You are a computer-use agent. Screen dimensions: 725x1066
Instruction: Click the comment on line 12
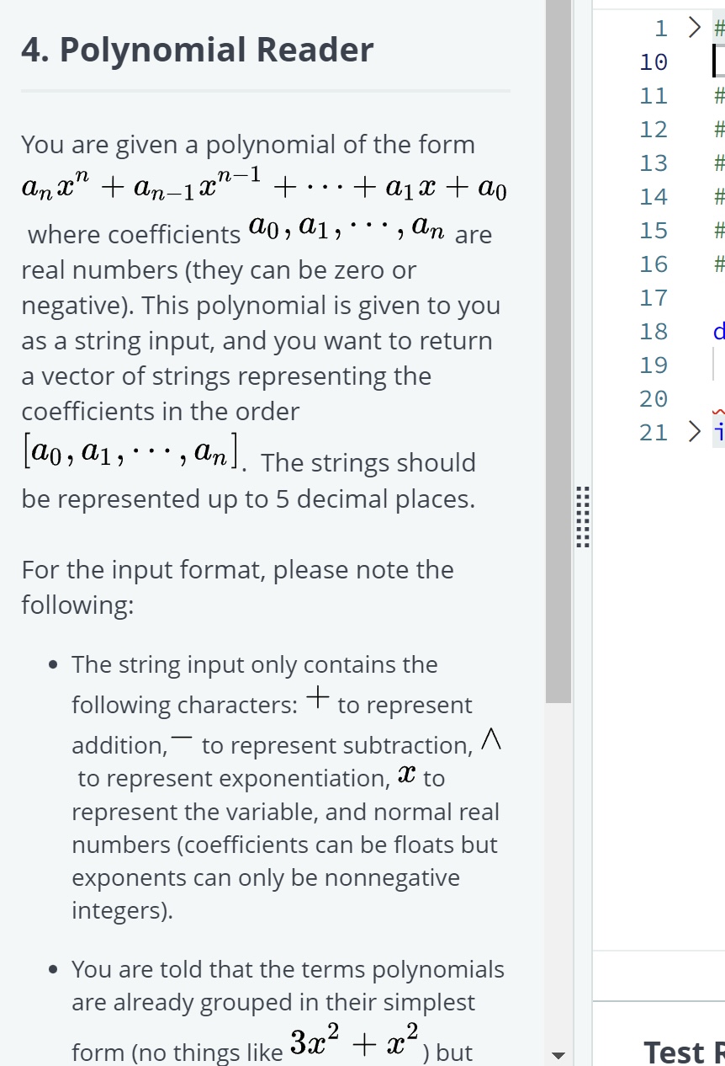point(718,130)
